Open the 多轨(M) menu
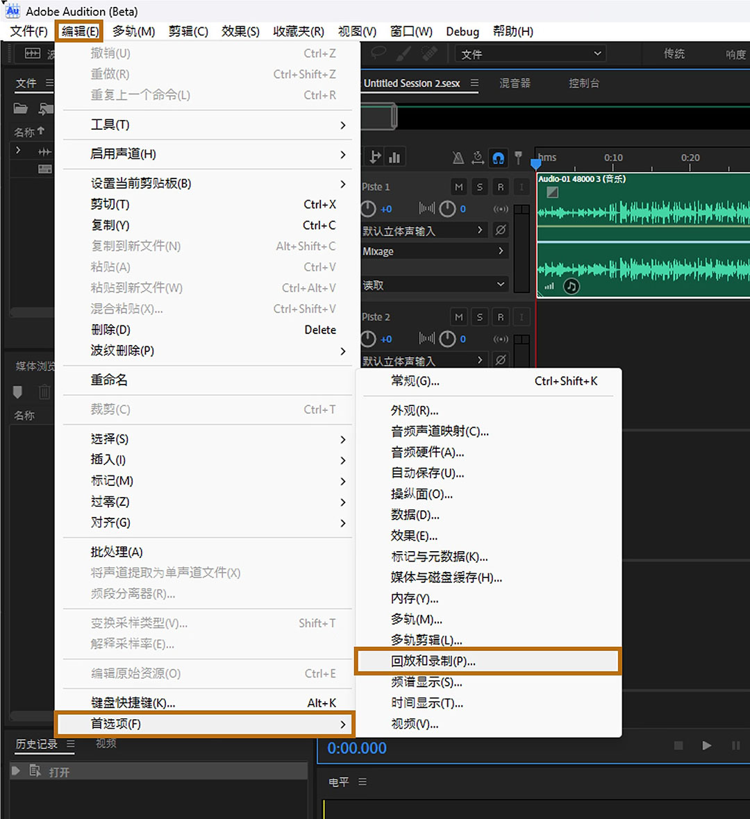The width and height of the screenshot is (750, 819). tap(134, 31)
